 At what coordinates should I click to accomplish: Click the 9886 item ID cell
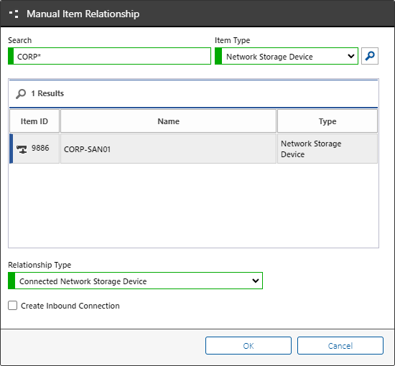click(x=34, y=149)
